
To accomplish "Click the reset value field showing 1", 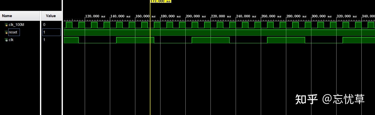I will pyautogui.click(x=51, y=32).
